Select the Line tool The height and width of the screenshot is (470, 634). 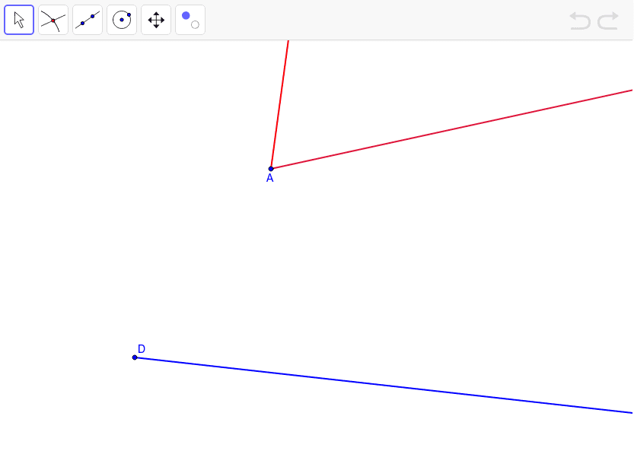tap(87, 19)
